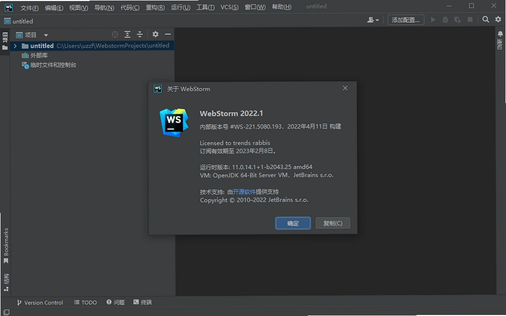Click the WebStorm logo in the title bar
This screenshot has width=506, height=316.
[x=9, y=7]
